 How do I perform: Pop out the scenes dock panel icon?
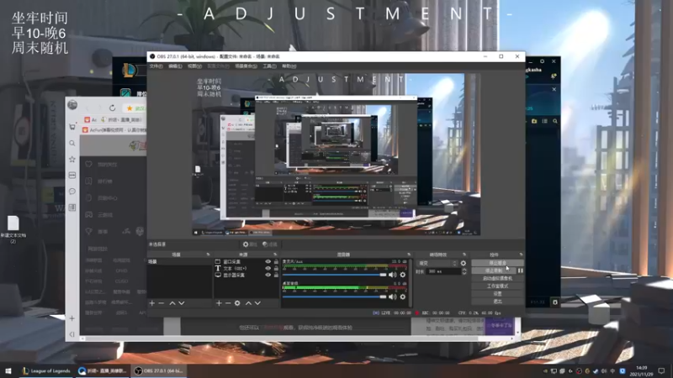coord(208,255)
